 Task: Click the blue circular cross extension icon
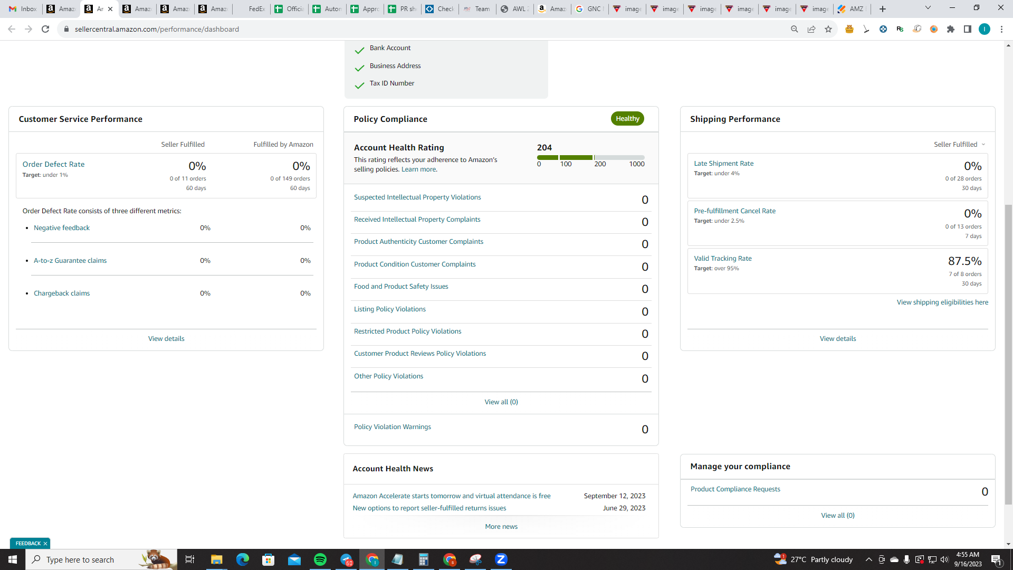(883, 29)
